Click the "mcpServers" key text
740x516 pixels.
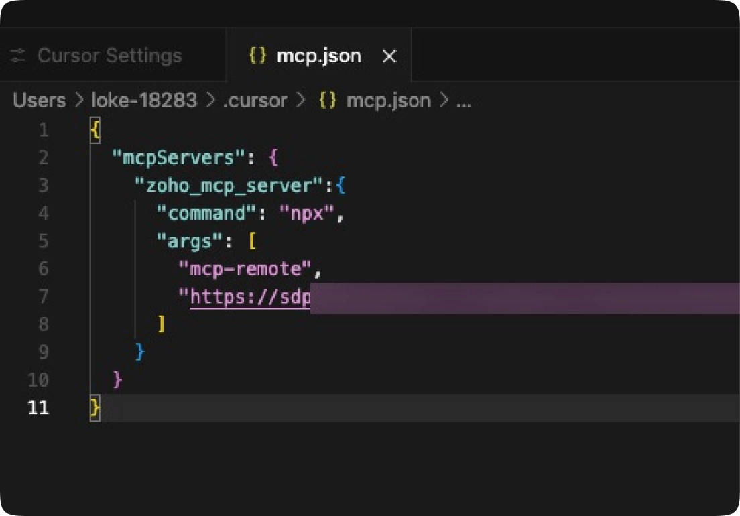coord(178,157)
